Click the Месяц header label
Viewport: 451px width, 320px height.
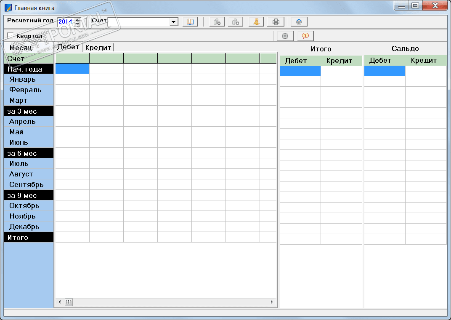pyautogui.click(x=21, y=48)
